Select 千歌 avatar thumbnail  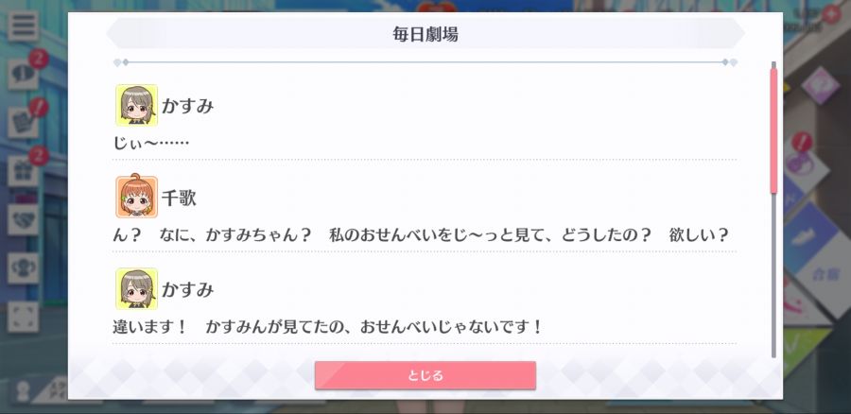137,197
